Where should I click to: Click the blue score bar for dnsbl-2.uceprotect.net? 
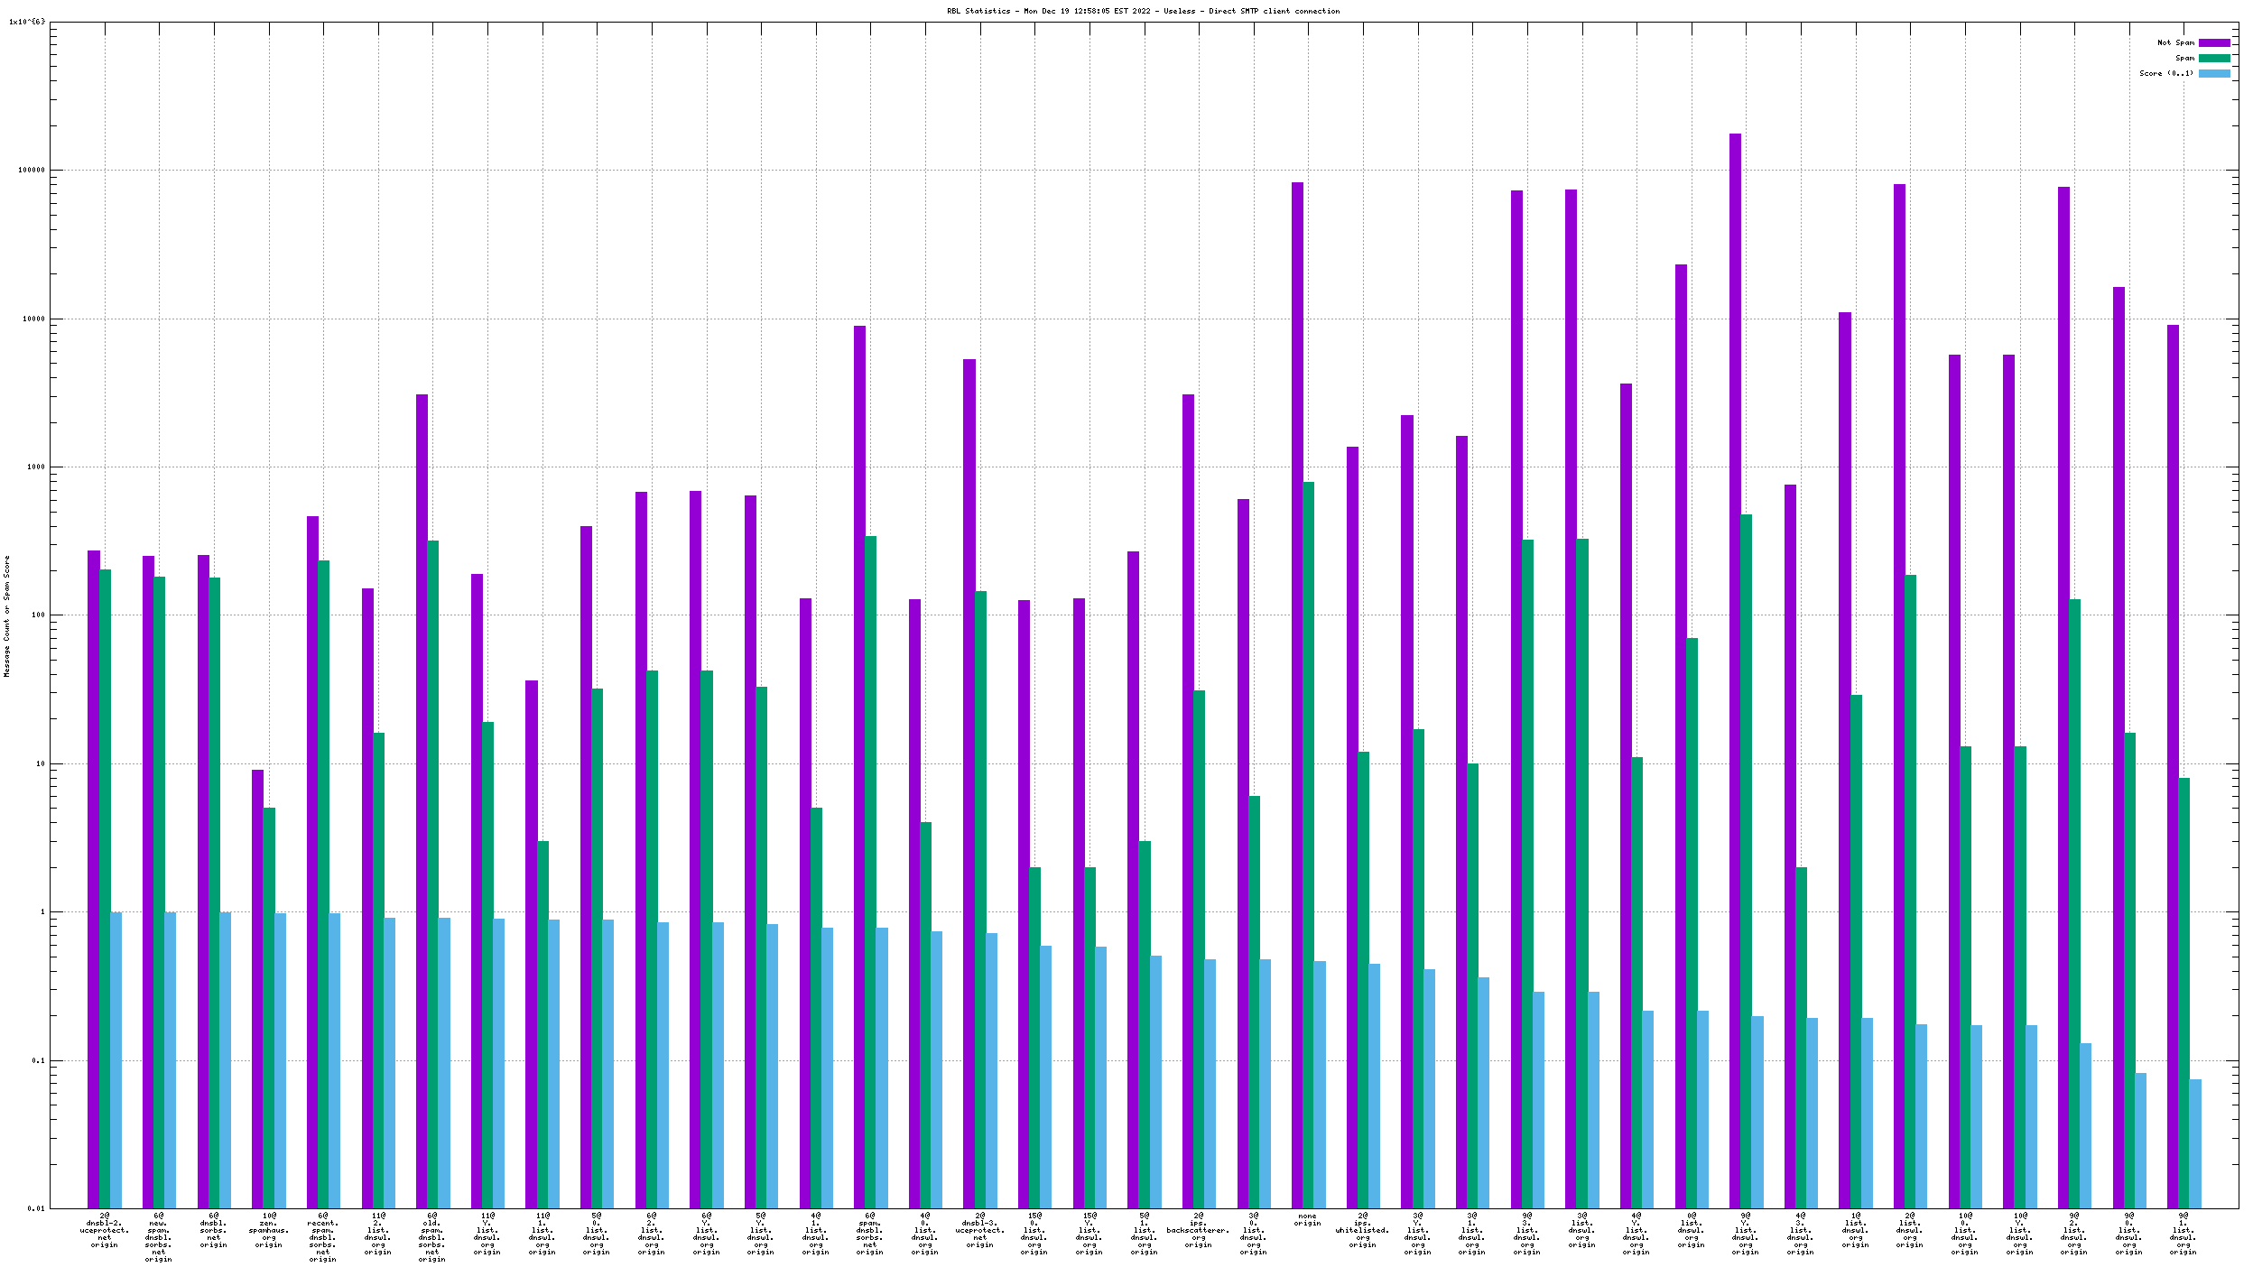[x=116, y=1059]
